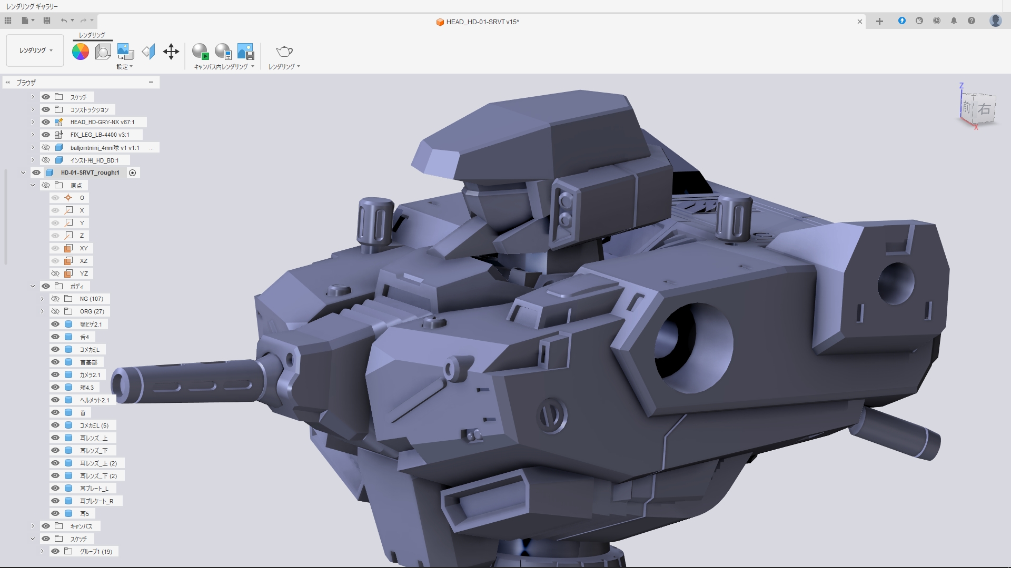Show the hidden NG (107) folder
Image resolution: width=1011 pixels, height=568 pixels.
[x=55, y=299]
